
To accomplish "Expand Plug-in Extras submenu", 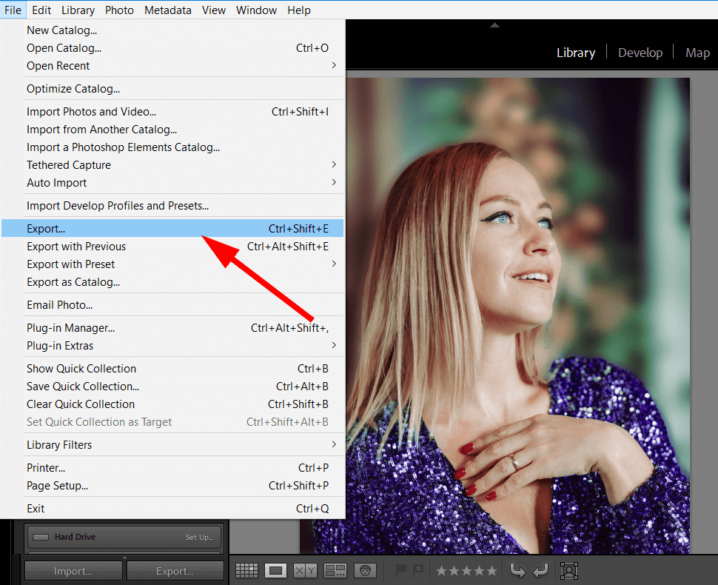I will pyautogui.click(x=334, y=345).
